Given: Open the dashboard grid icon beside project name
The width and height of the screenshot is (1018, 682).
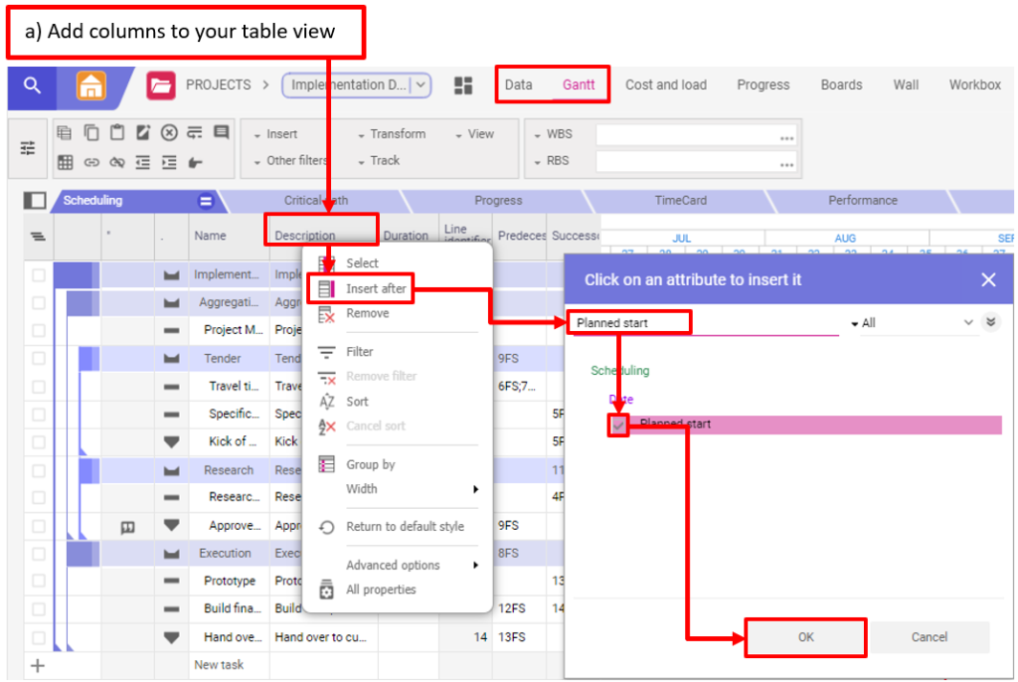Looking at the screenshot, I should point(463,86).
